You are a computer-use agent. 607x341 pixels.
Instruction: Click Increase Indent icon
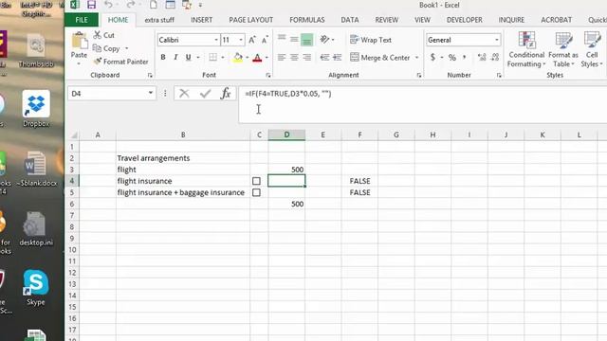coord(338,57)
